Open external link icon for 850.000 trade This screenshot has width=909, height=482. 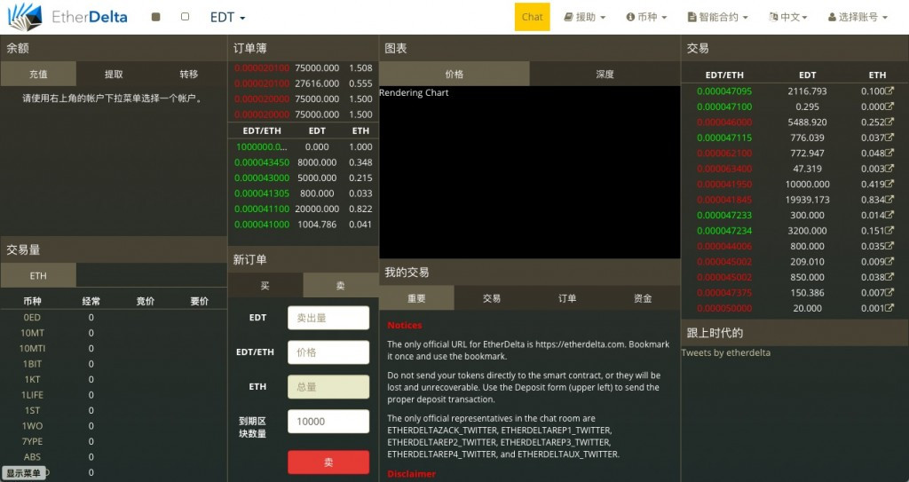(889, 277)
